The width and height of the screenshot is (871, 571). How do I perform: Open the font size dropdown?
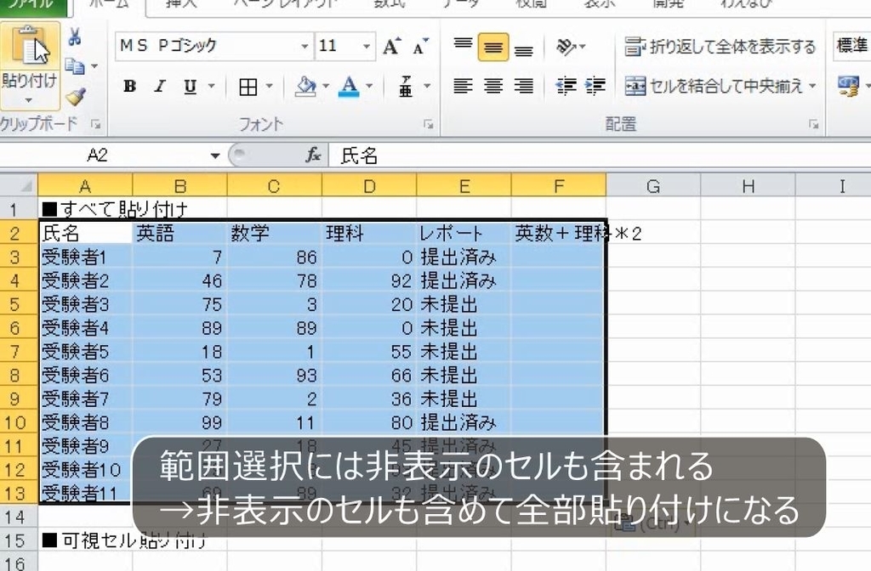[367, 45]
